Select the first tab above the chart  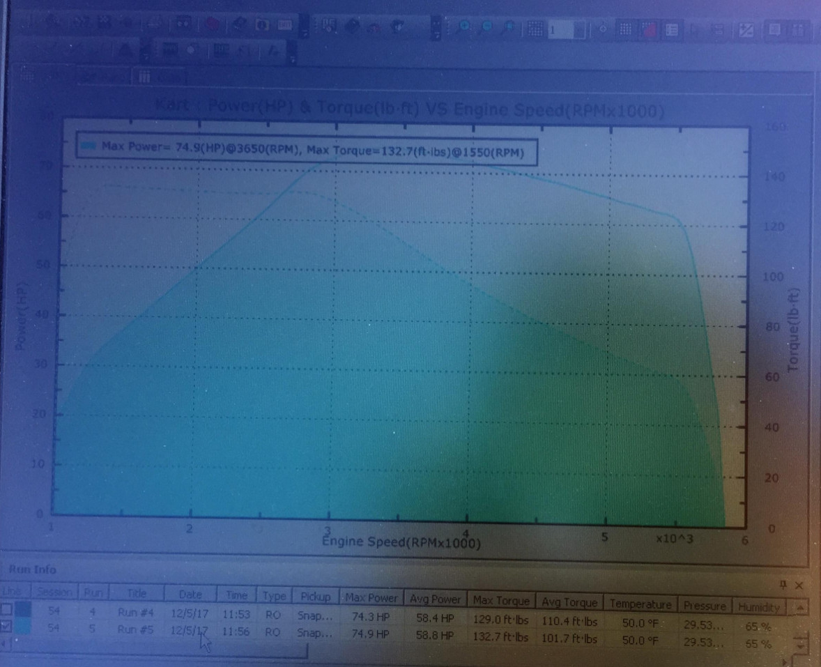(38, 77)
